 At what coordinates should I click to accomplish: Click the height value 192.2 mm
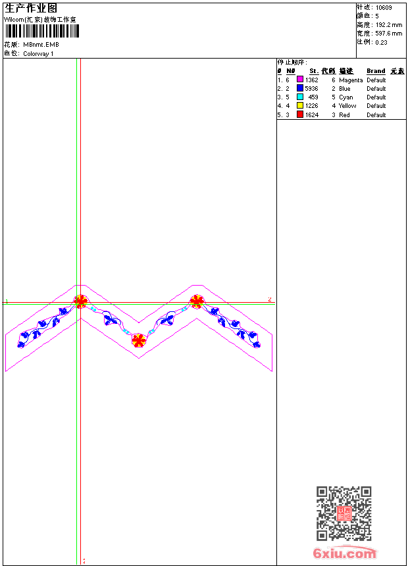[x=388, y=25]
